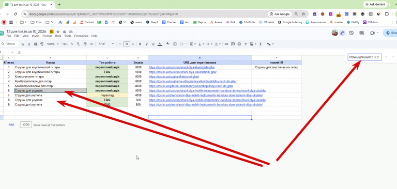This screenshot has height=189, width=397.
Task: Open the borders tool
Action: pos(175,44)
